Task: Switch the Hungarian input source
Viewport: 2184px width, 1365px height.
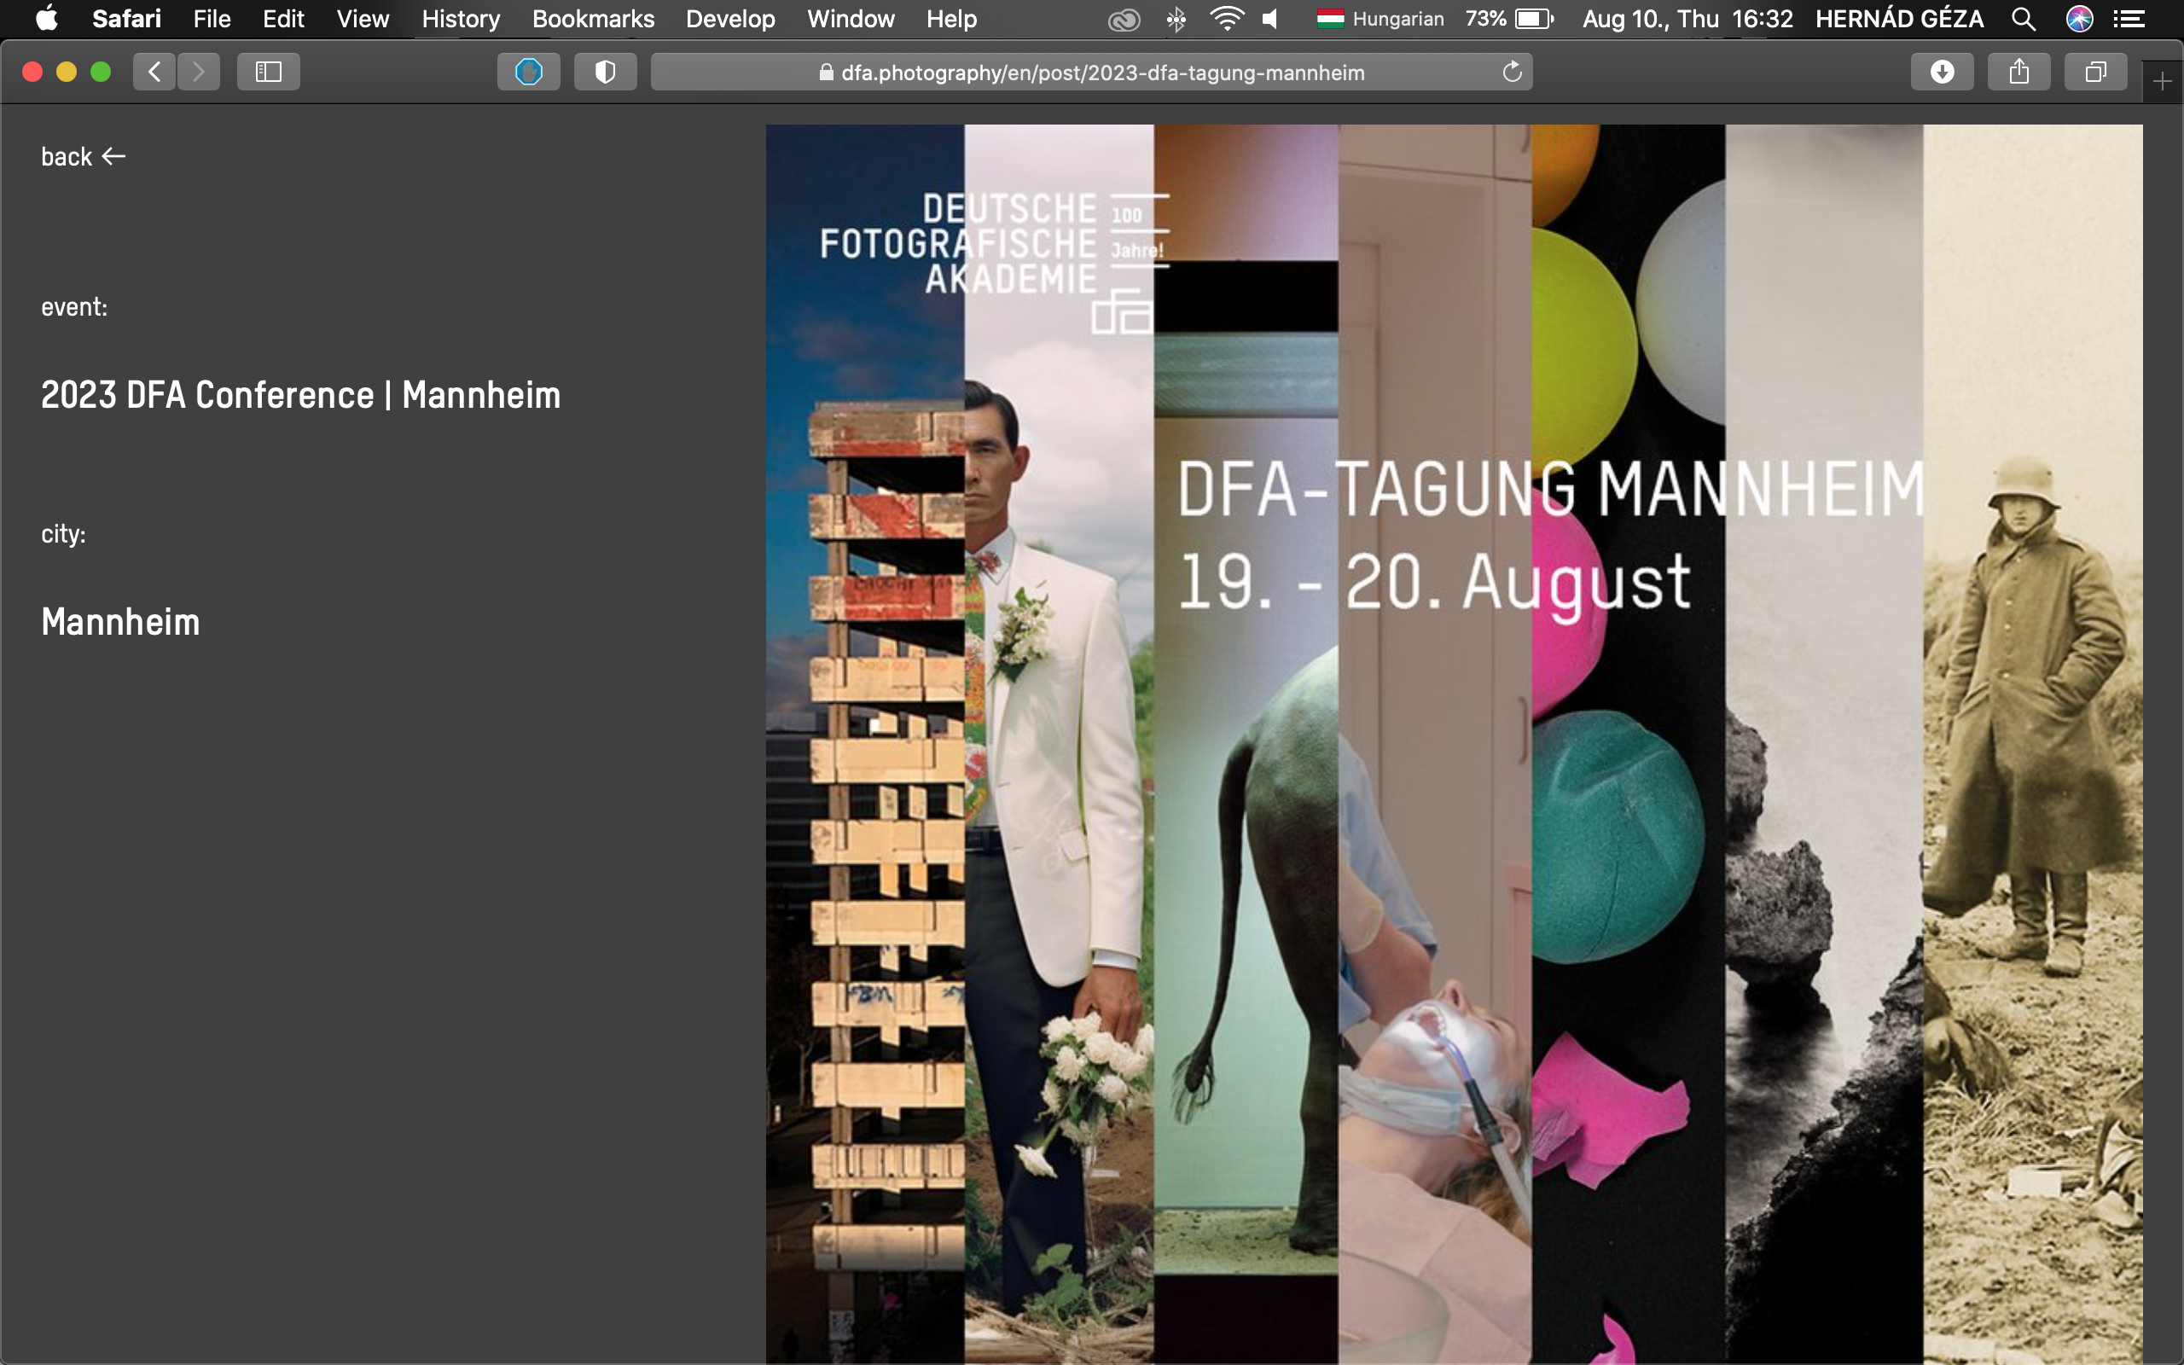Action: (1380, 19)
